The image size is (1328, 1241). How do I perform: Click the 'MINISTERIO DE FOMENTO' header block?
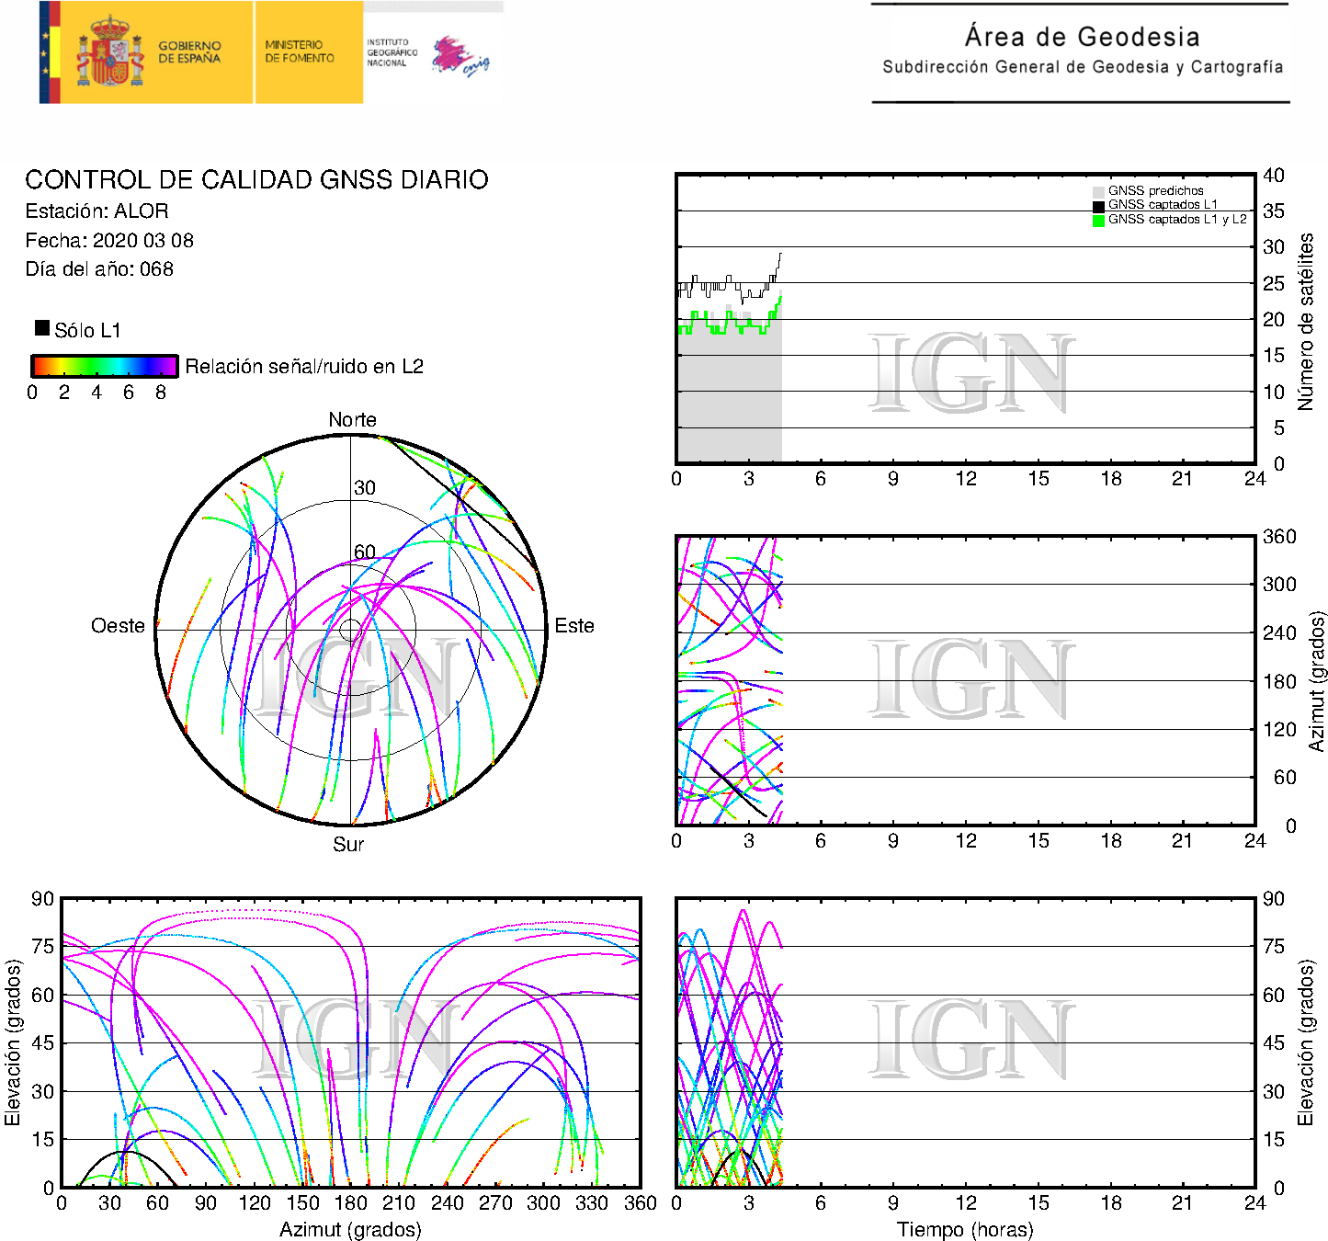coord(300,51)
